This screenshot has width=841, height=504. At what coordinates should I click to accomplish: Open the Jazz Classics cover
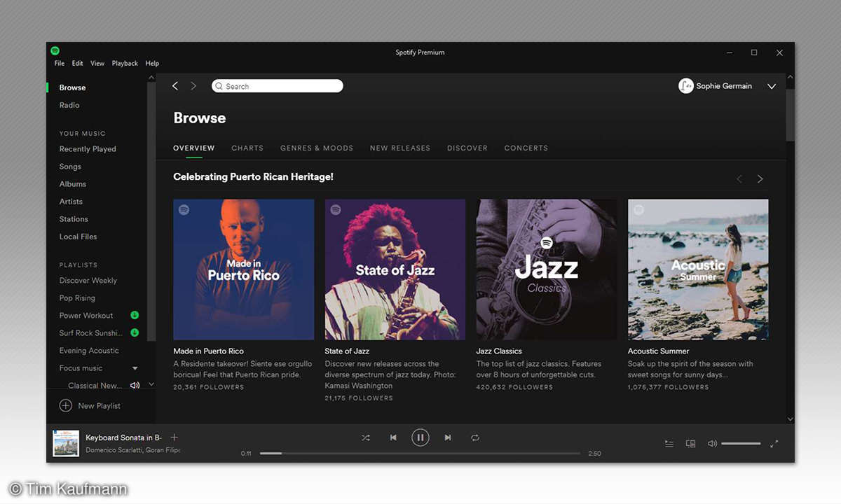[547, 269]
